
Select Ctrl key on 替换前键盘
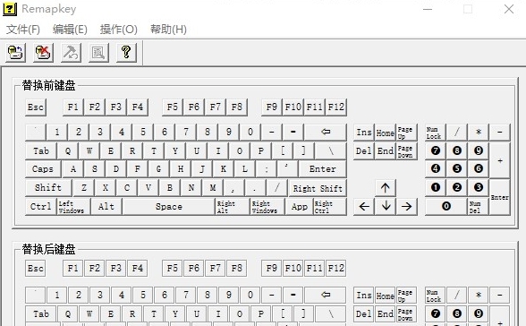(x=41, y=207)
